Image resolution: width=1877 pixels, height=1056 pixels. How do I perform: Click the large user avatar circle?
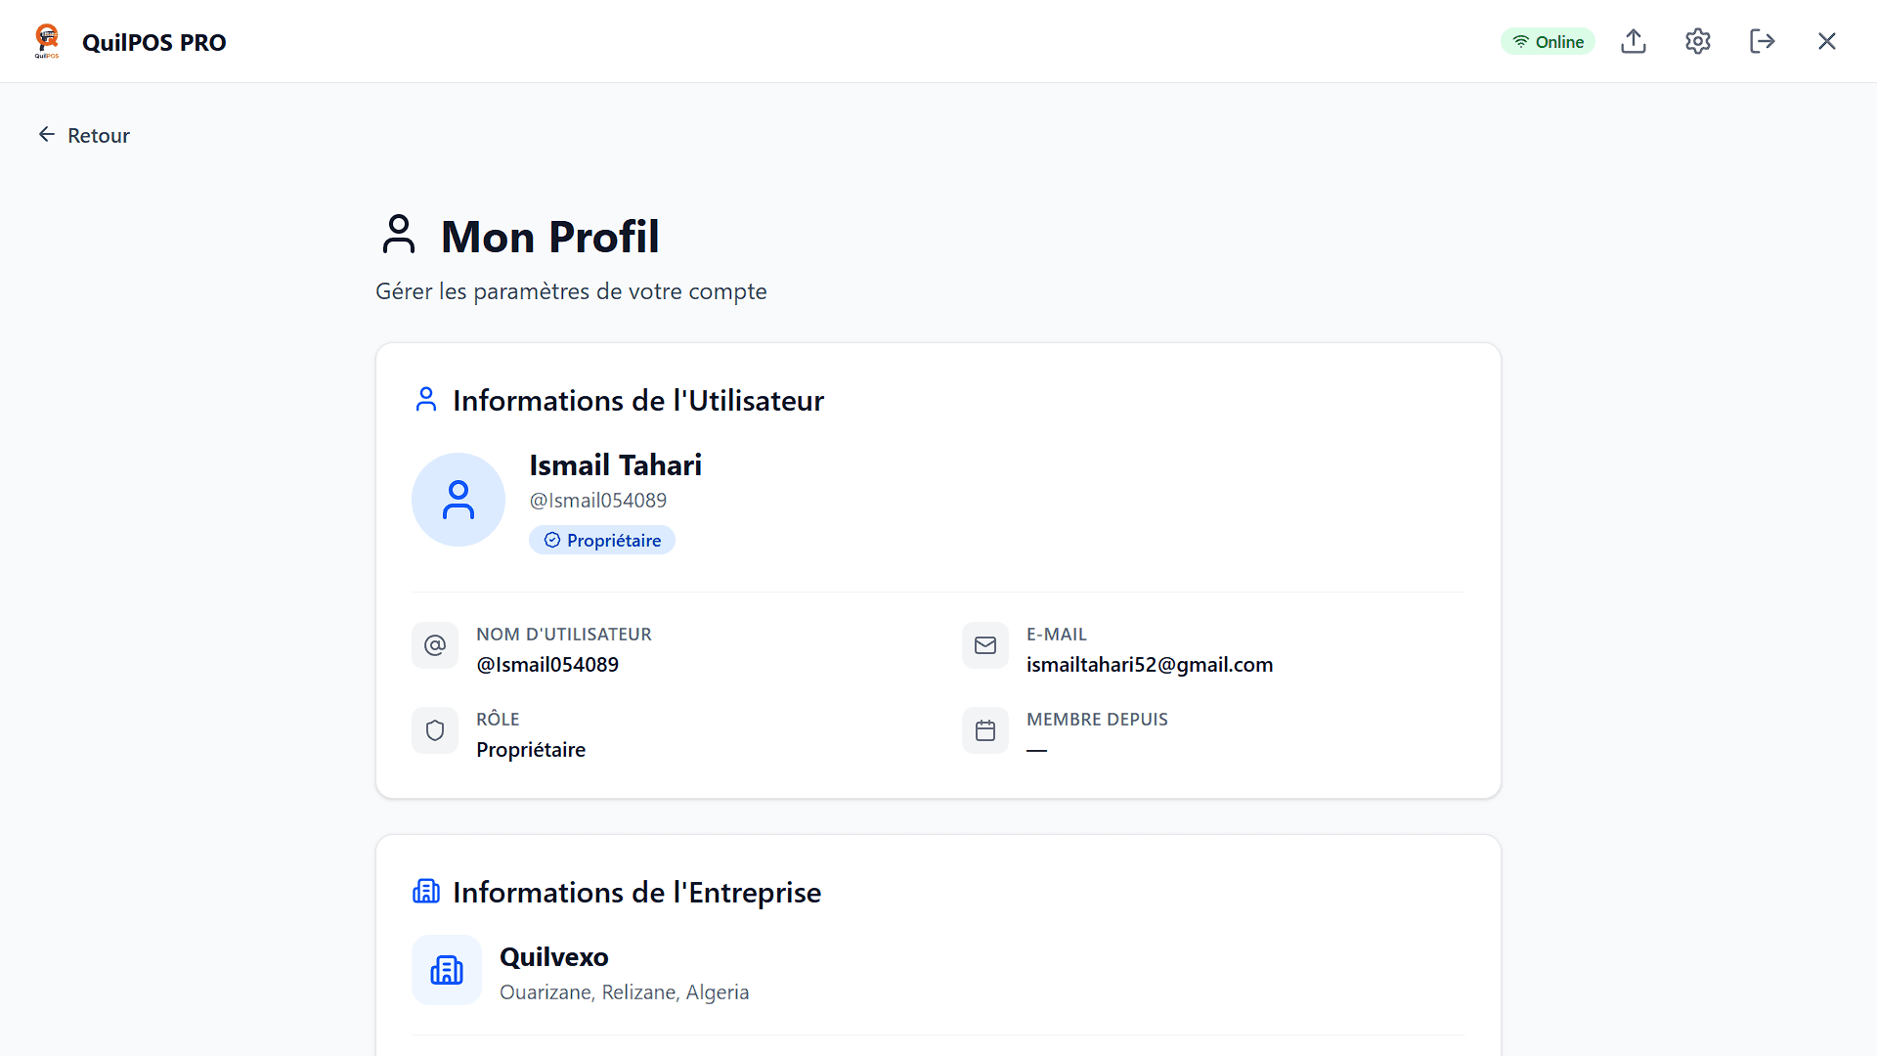click(458, 500)
